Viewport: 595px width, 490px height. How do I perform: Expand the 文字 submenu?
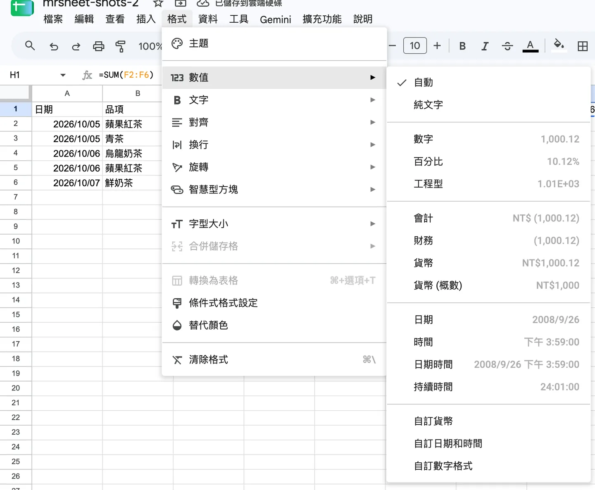(274, 100)
